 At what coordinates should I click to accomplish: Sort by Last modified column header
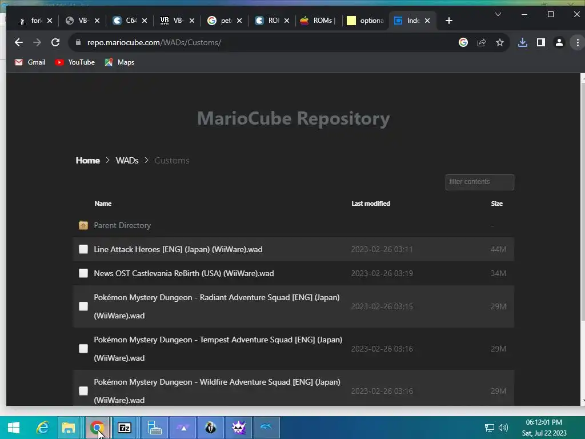tap(370, 203)
